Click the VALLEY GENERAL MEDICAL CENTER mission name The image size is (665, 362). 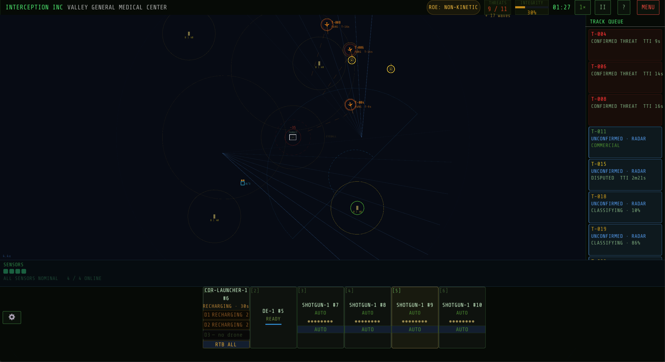[x=117, y=7]
